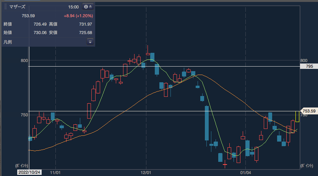Click the 01/04 date axis label
This screenshot has height=176, width=318.
246,173
